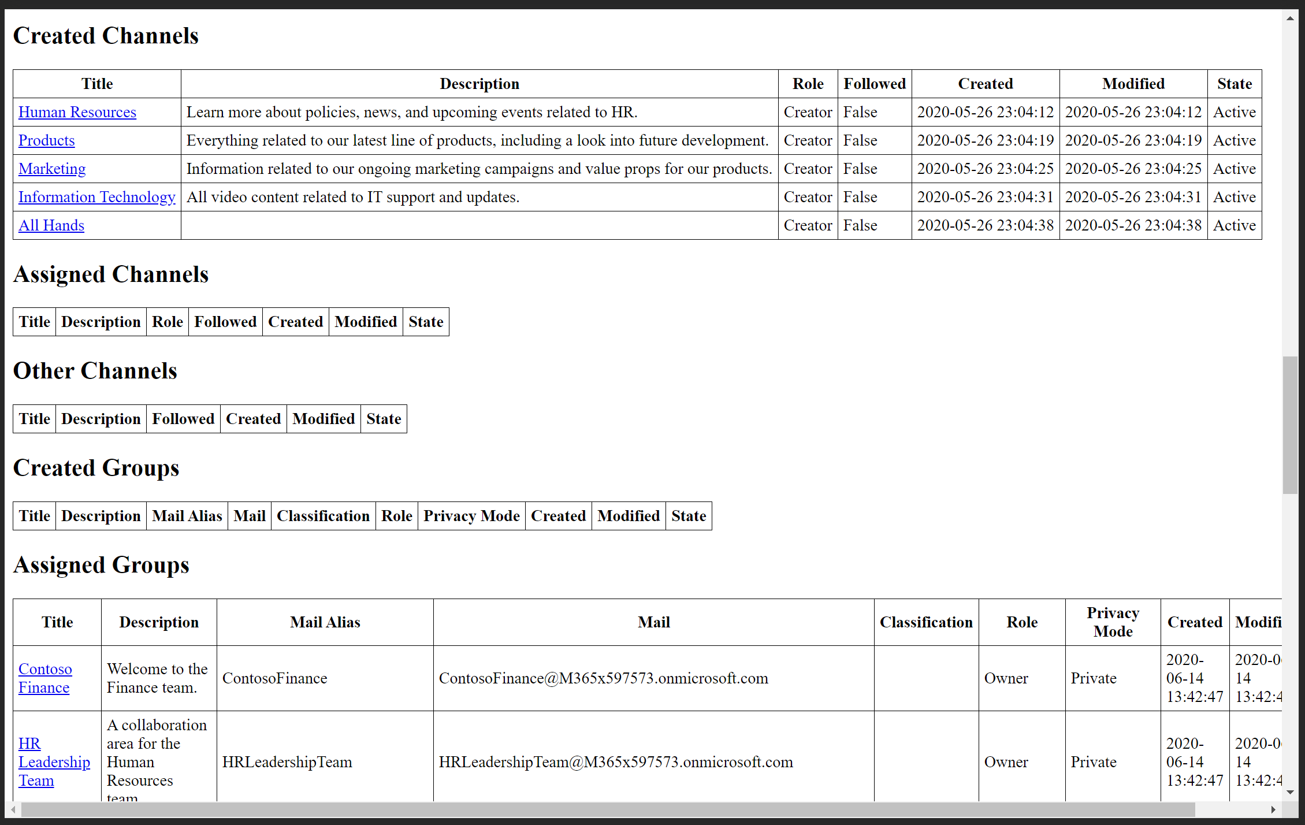Click the ContosoFinance@M365x597573.onmicrosoft.com email

[x=604, y=678]
